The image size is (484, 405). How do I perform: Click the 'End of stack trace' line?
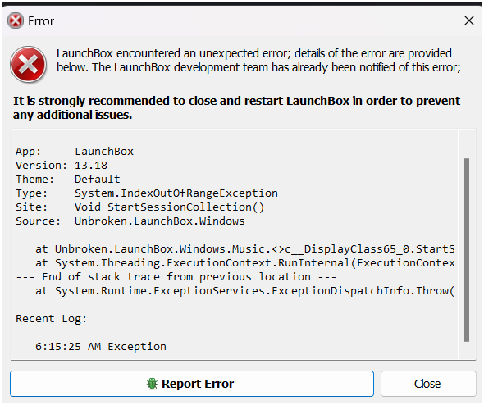point(176,277)
